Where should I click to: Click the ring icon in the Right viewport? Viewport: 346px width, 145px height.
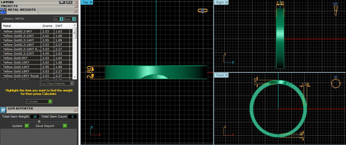335,10
